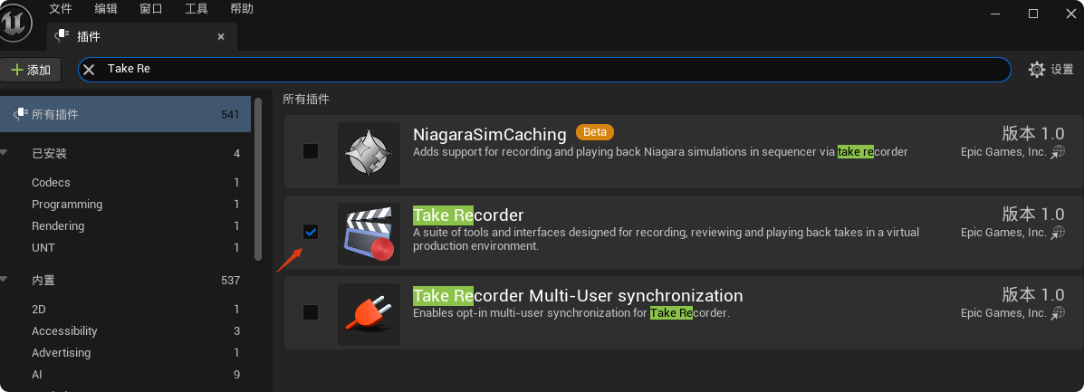
Task: Click the 设置 label button
Action: (1062, 69)
